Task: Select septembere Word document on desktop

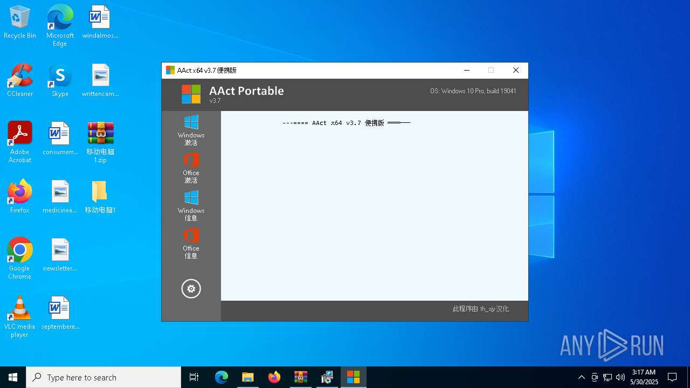Action: 60,313
